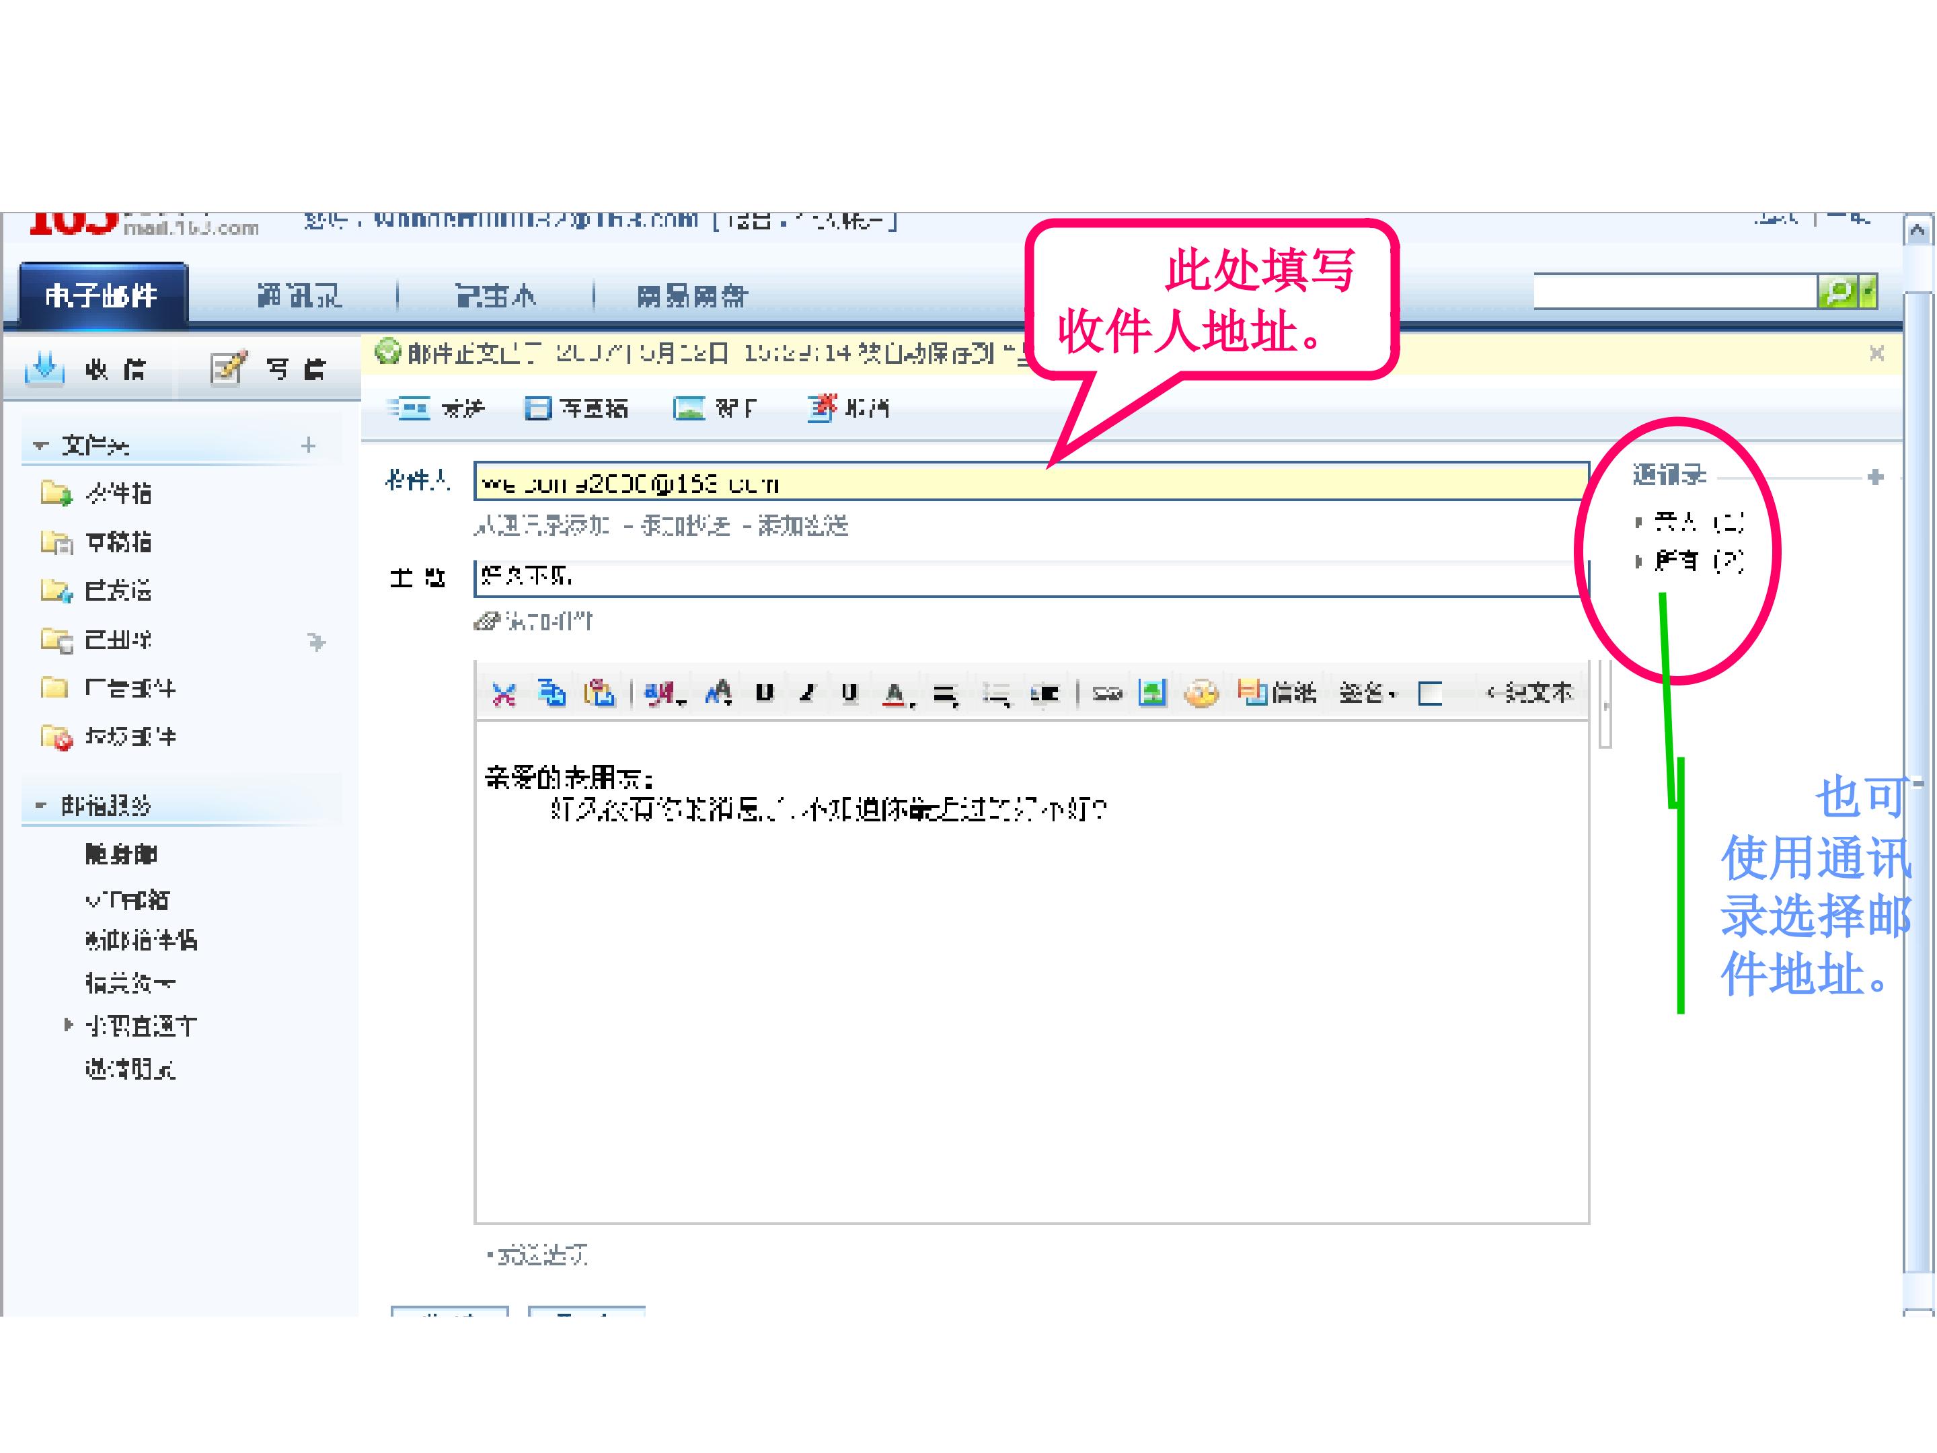
Task: Open the font size dropdown in the editor toolbar
Action: click(x=719, y=694)
